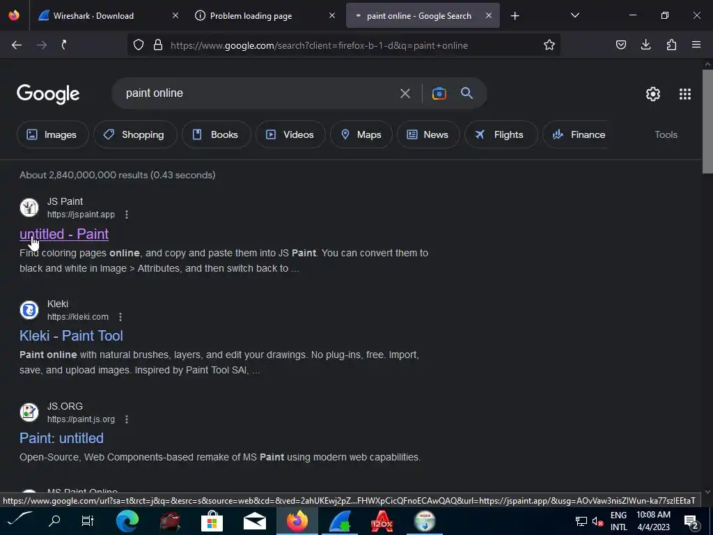The image size is (713, 535).
Task: Open the Paint: untitled result link
Action: point(61,438)
